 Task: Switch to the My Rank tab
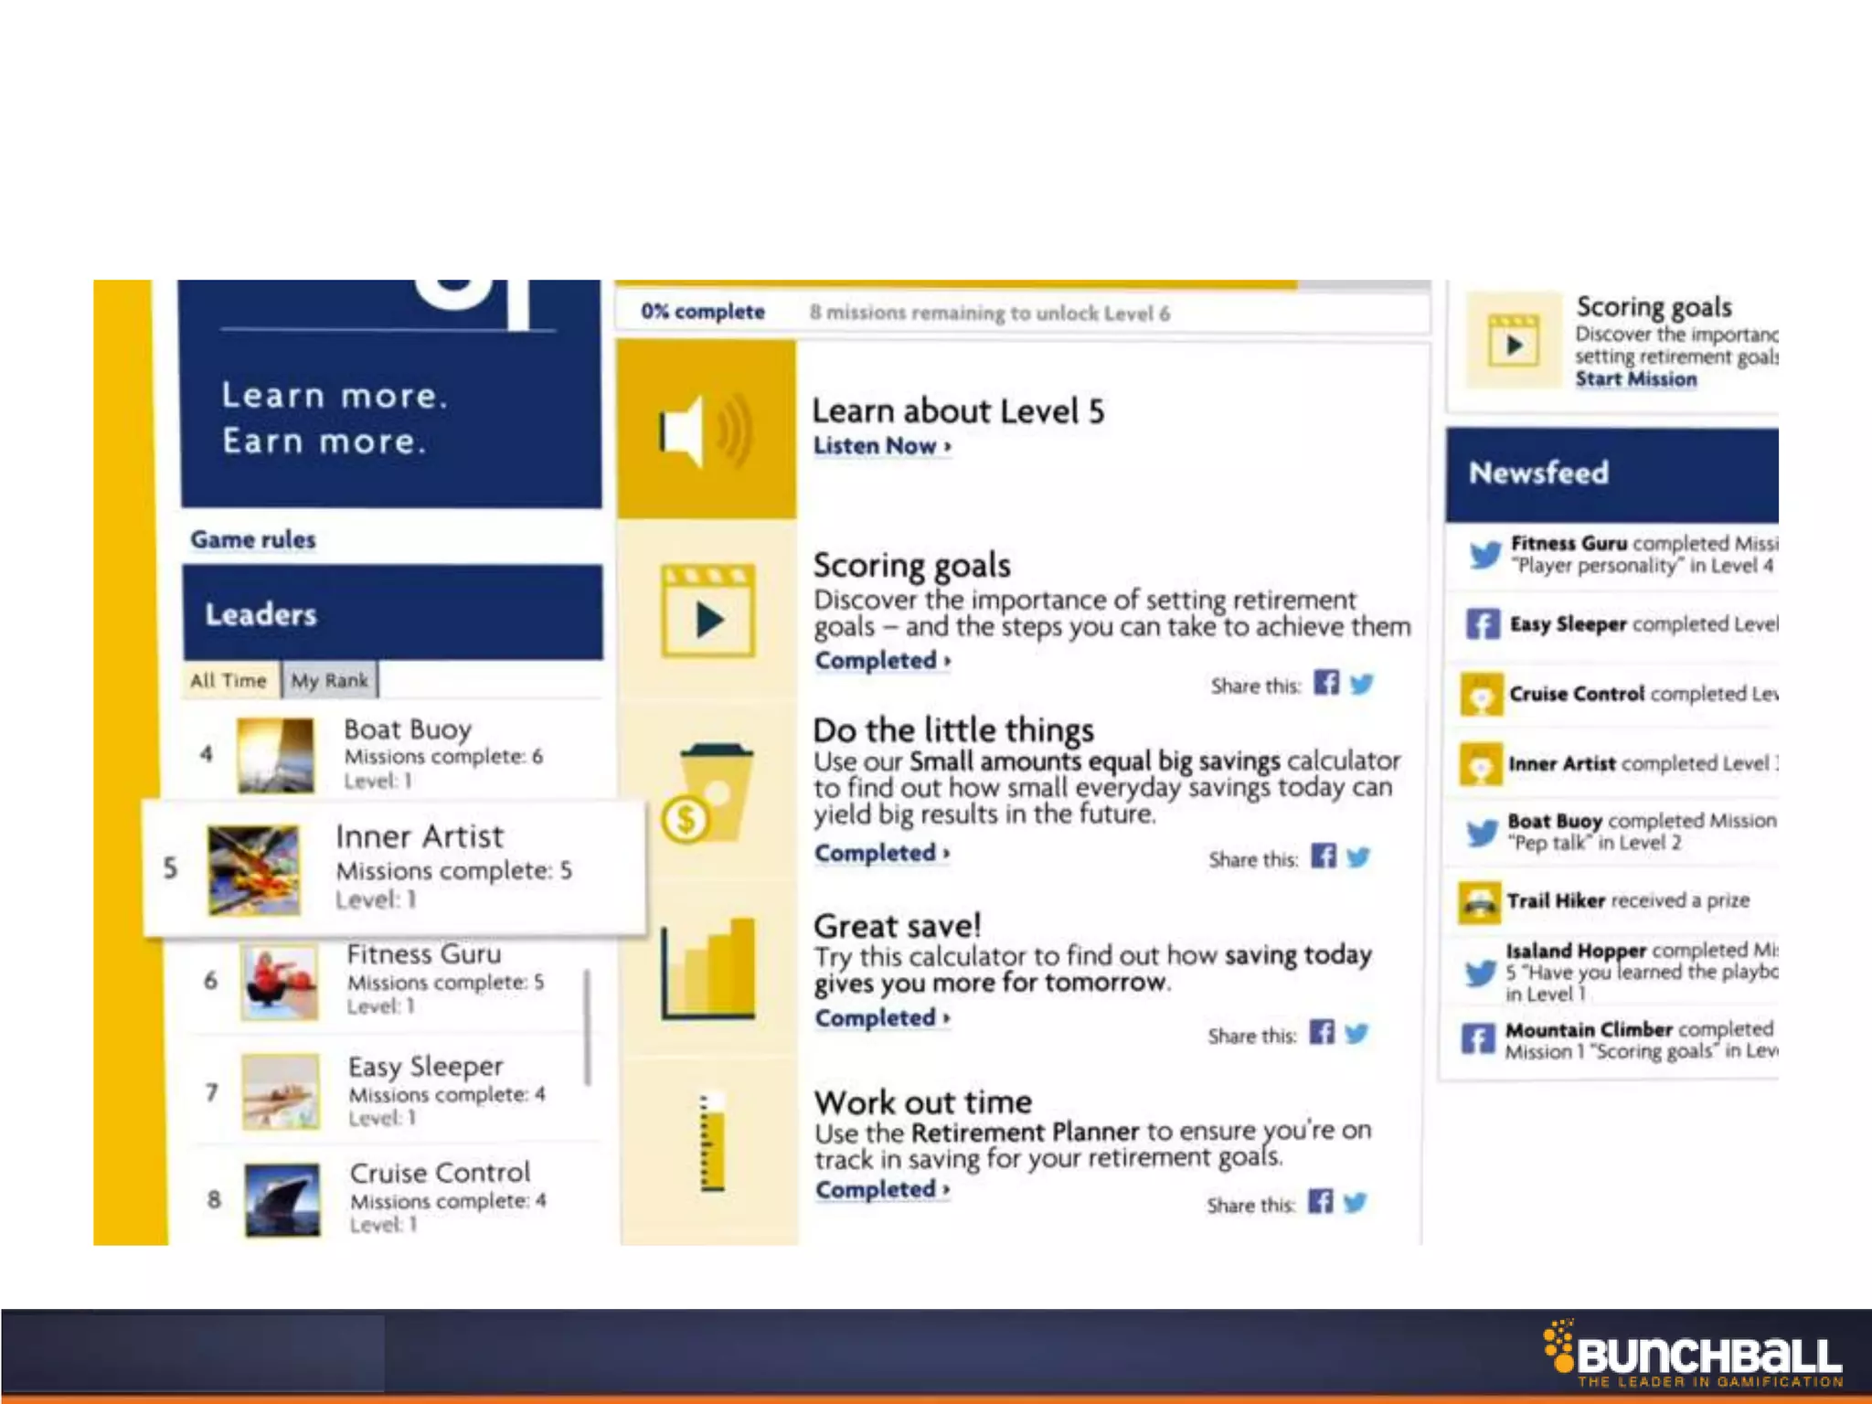tap(330, 680)
